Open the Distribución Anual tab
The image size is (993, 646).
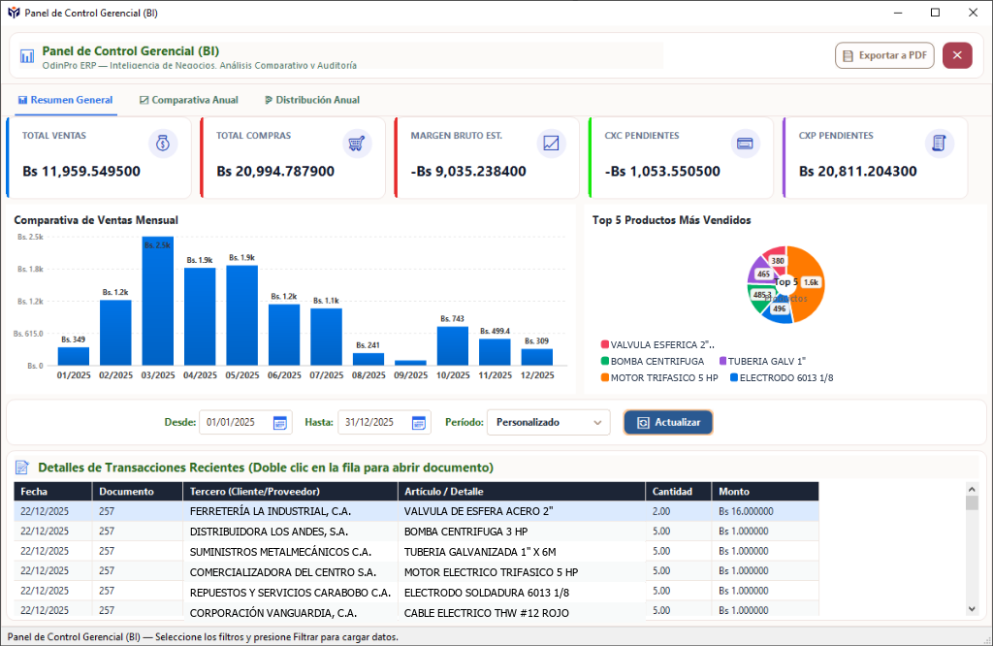tap(312, 100)
